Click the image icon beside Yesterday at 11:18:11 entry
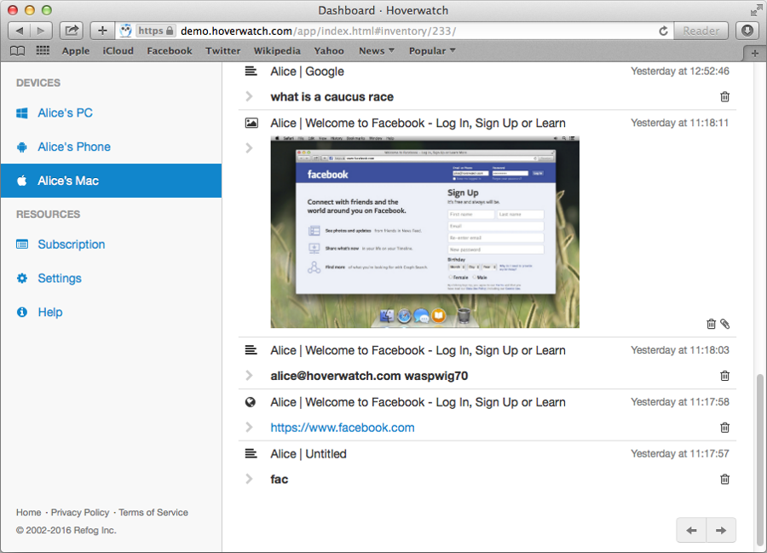767x553 pixels. 251,123
